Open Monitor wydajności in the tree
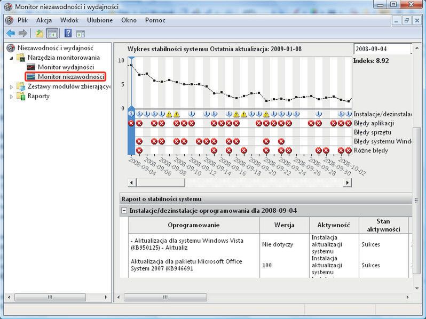The image size is (426, 319). pos(66,67)
